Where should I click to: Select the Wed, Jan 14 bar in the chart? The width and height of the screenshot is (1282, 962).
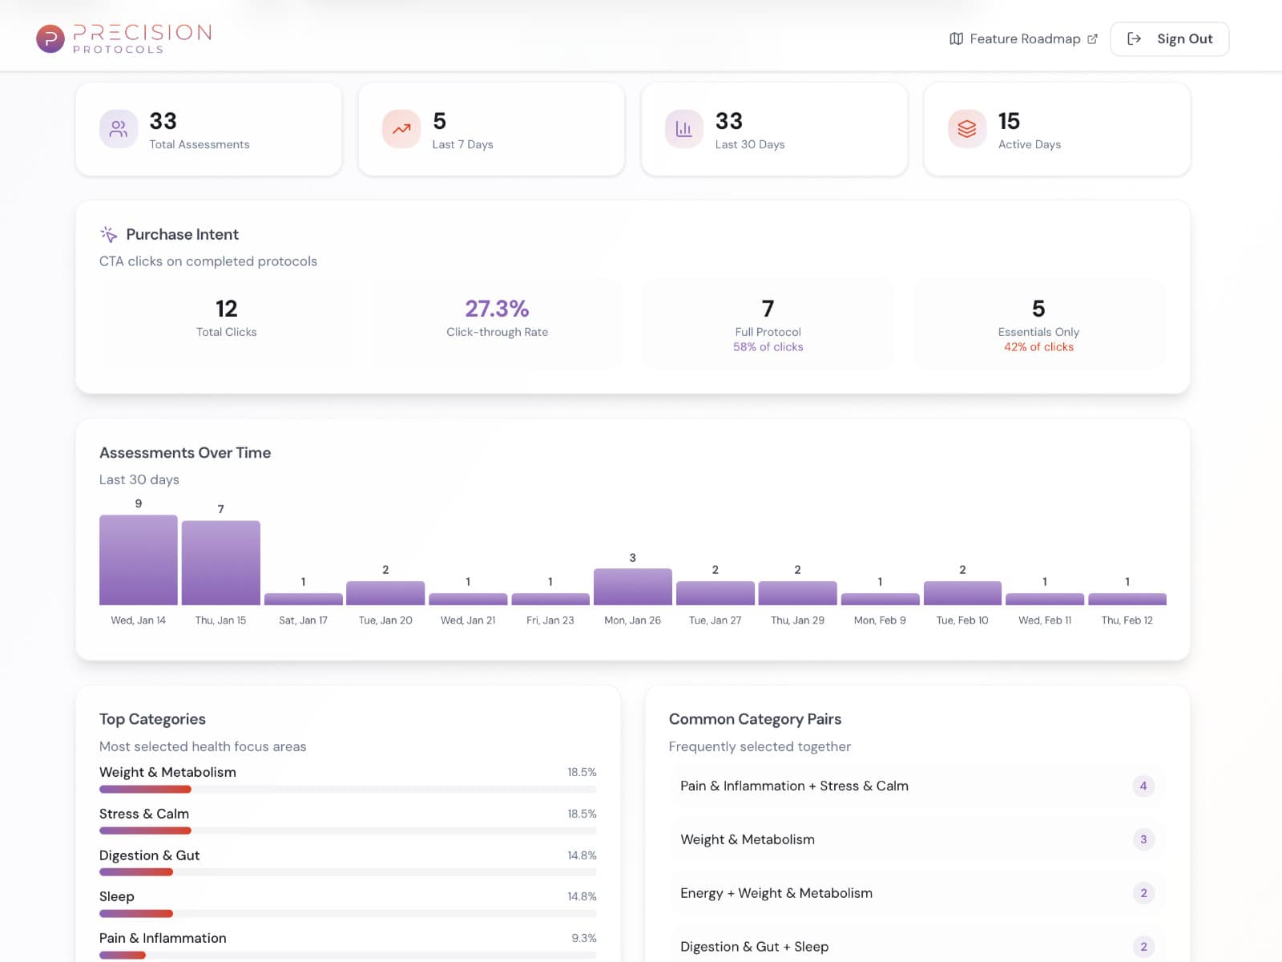point(138,560)
